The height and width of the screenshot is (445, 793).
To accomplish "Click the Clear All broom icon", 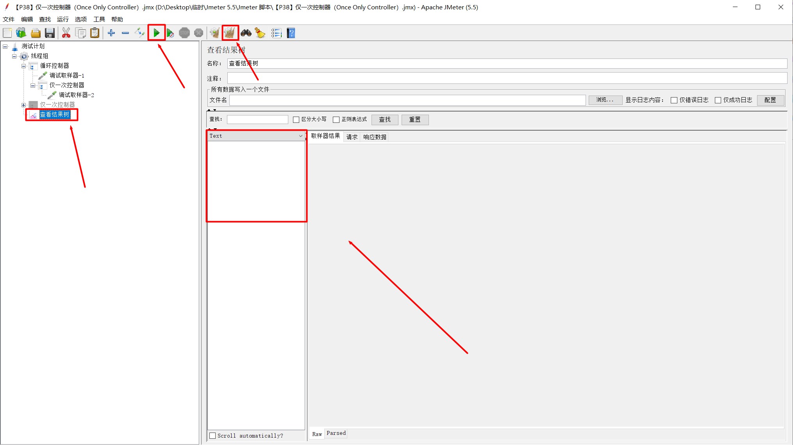I will 230,33.
